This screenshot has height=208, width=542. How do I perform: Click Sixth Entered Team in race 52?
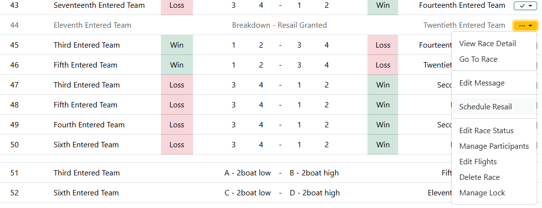[x=86, y=193]
